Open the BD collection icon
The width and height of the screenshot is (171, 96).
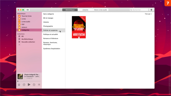click(x=19, y=36)
